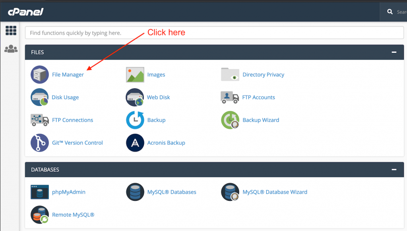The width and height of the screenshot is (407, 231).
Task: Open the Remote MySQL icon
Action: pos(40,215)
